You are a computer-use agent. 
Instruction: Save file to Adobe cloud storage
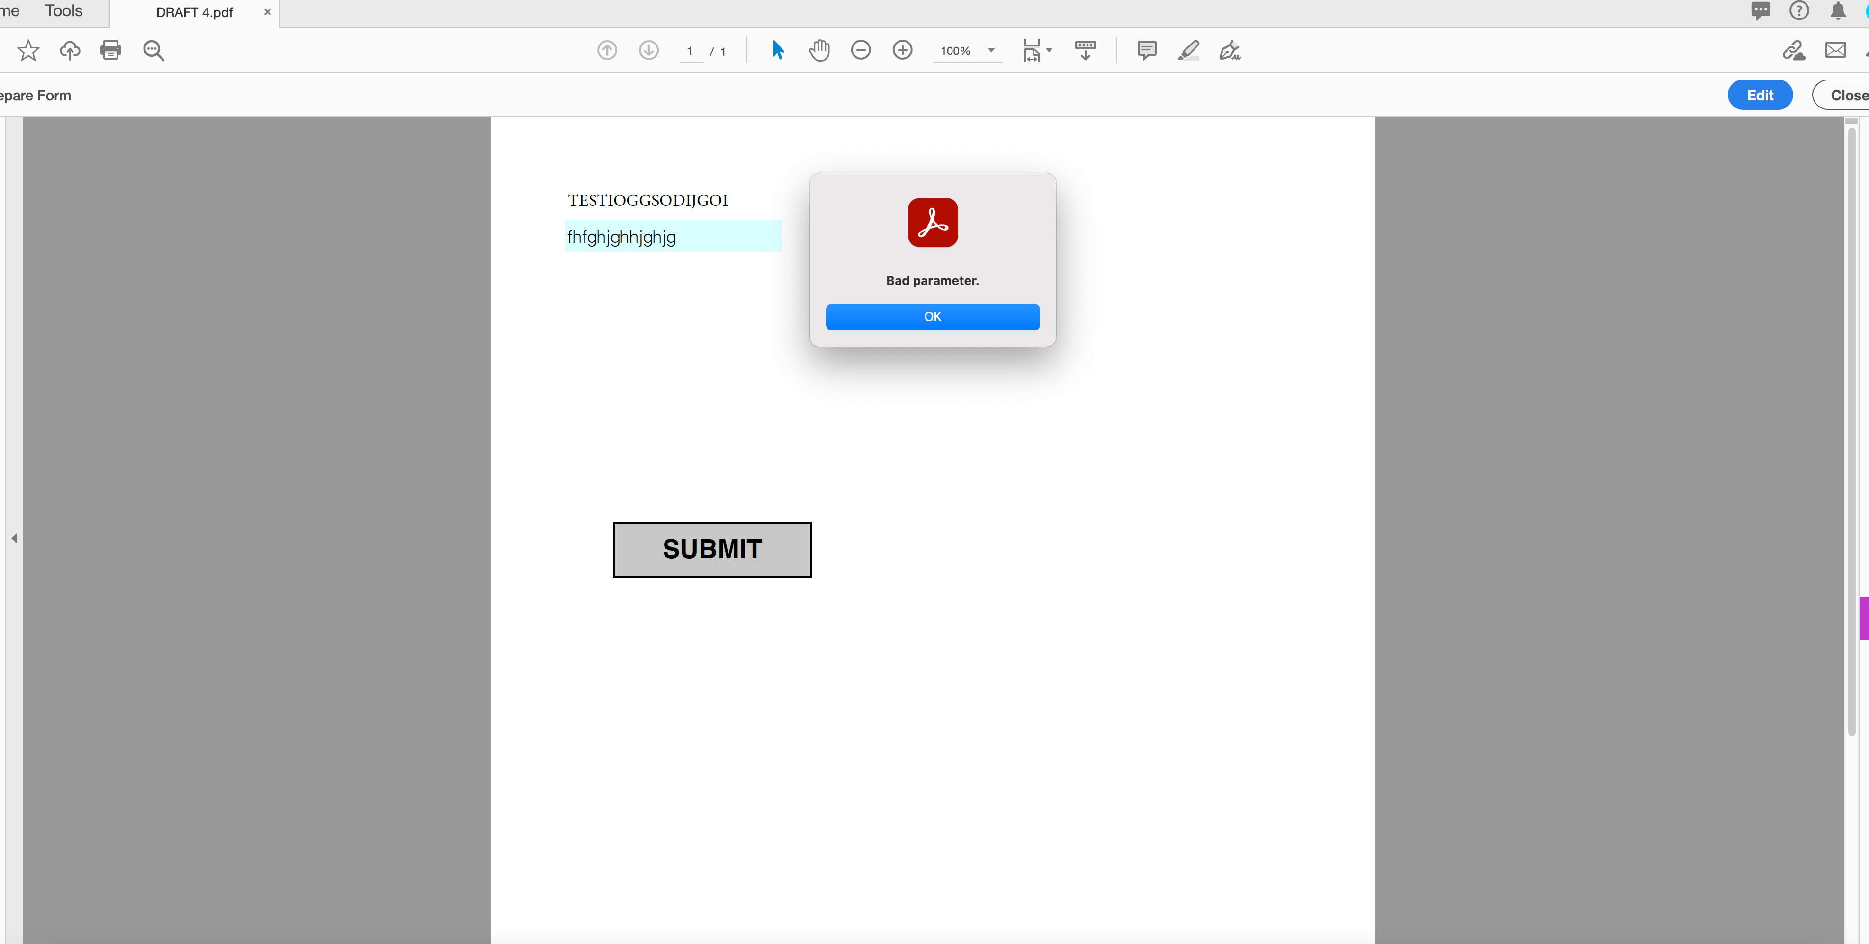[70, 50]
